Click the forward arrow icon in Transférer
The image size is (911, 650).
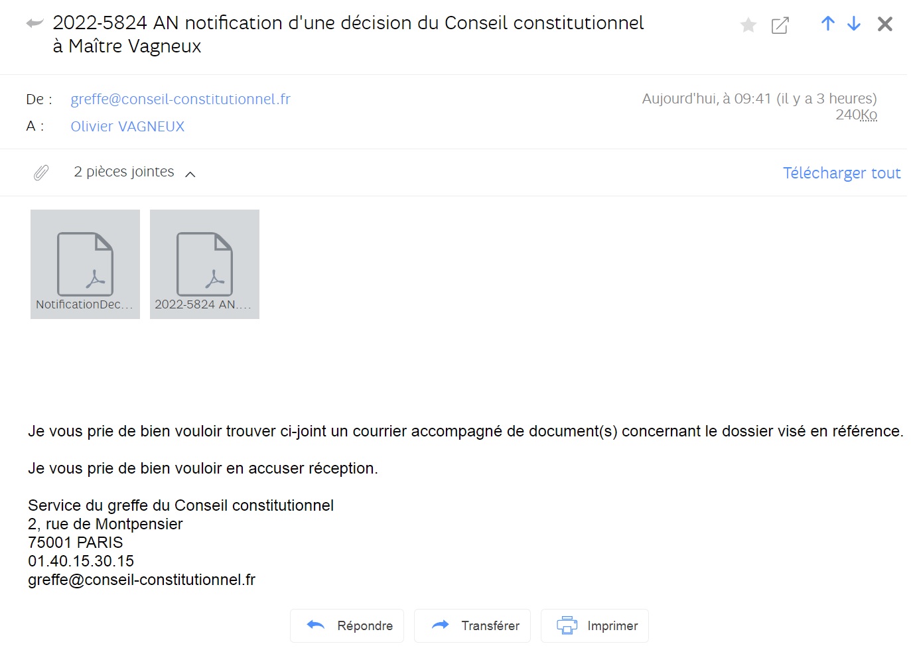441,625
